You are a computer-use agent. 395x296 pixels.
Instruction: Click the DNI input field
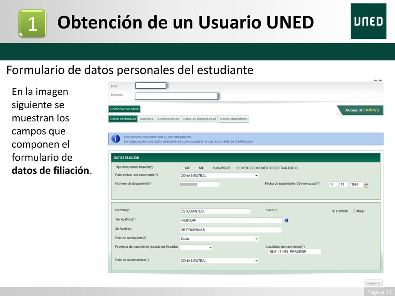tap(151, 86)
